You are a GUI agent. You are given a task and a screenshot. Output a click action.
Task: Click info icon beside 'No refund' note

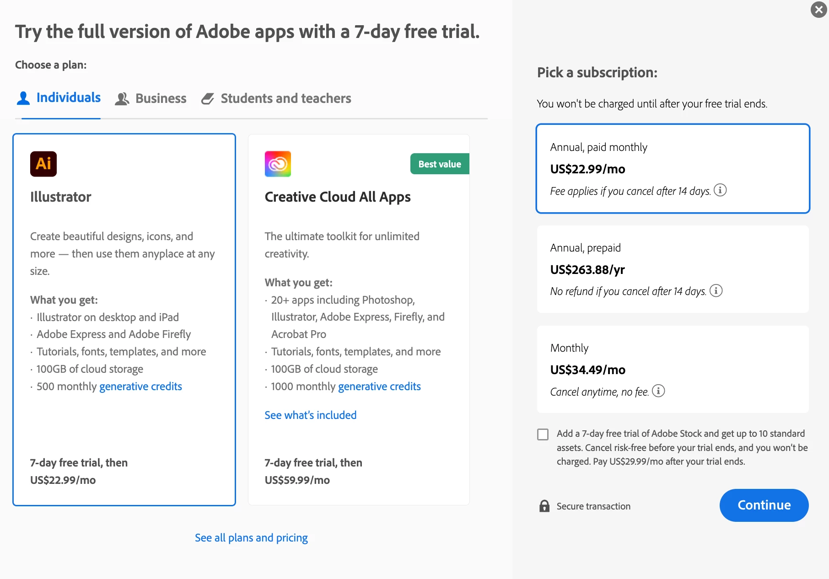[716, 290]
